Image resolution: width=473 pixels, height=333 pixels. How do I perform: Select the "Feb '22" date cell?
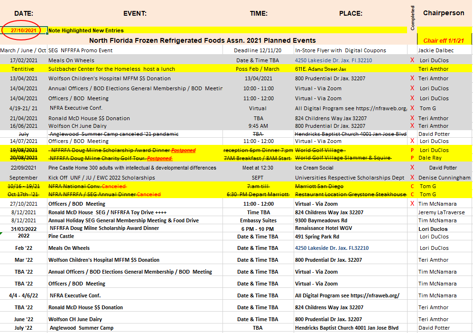click(x=24, y=248)
